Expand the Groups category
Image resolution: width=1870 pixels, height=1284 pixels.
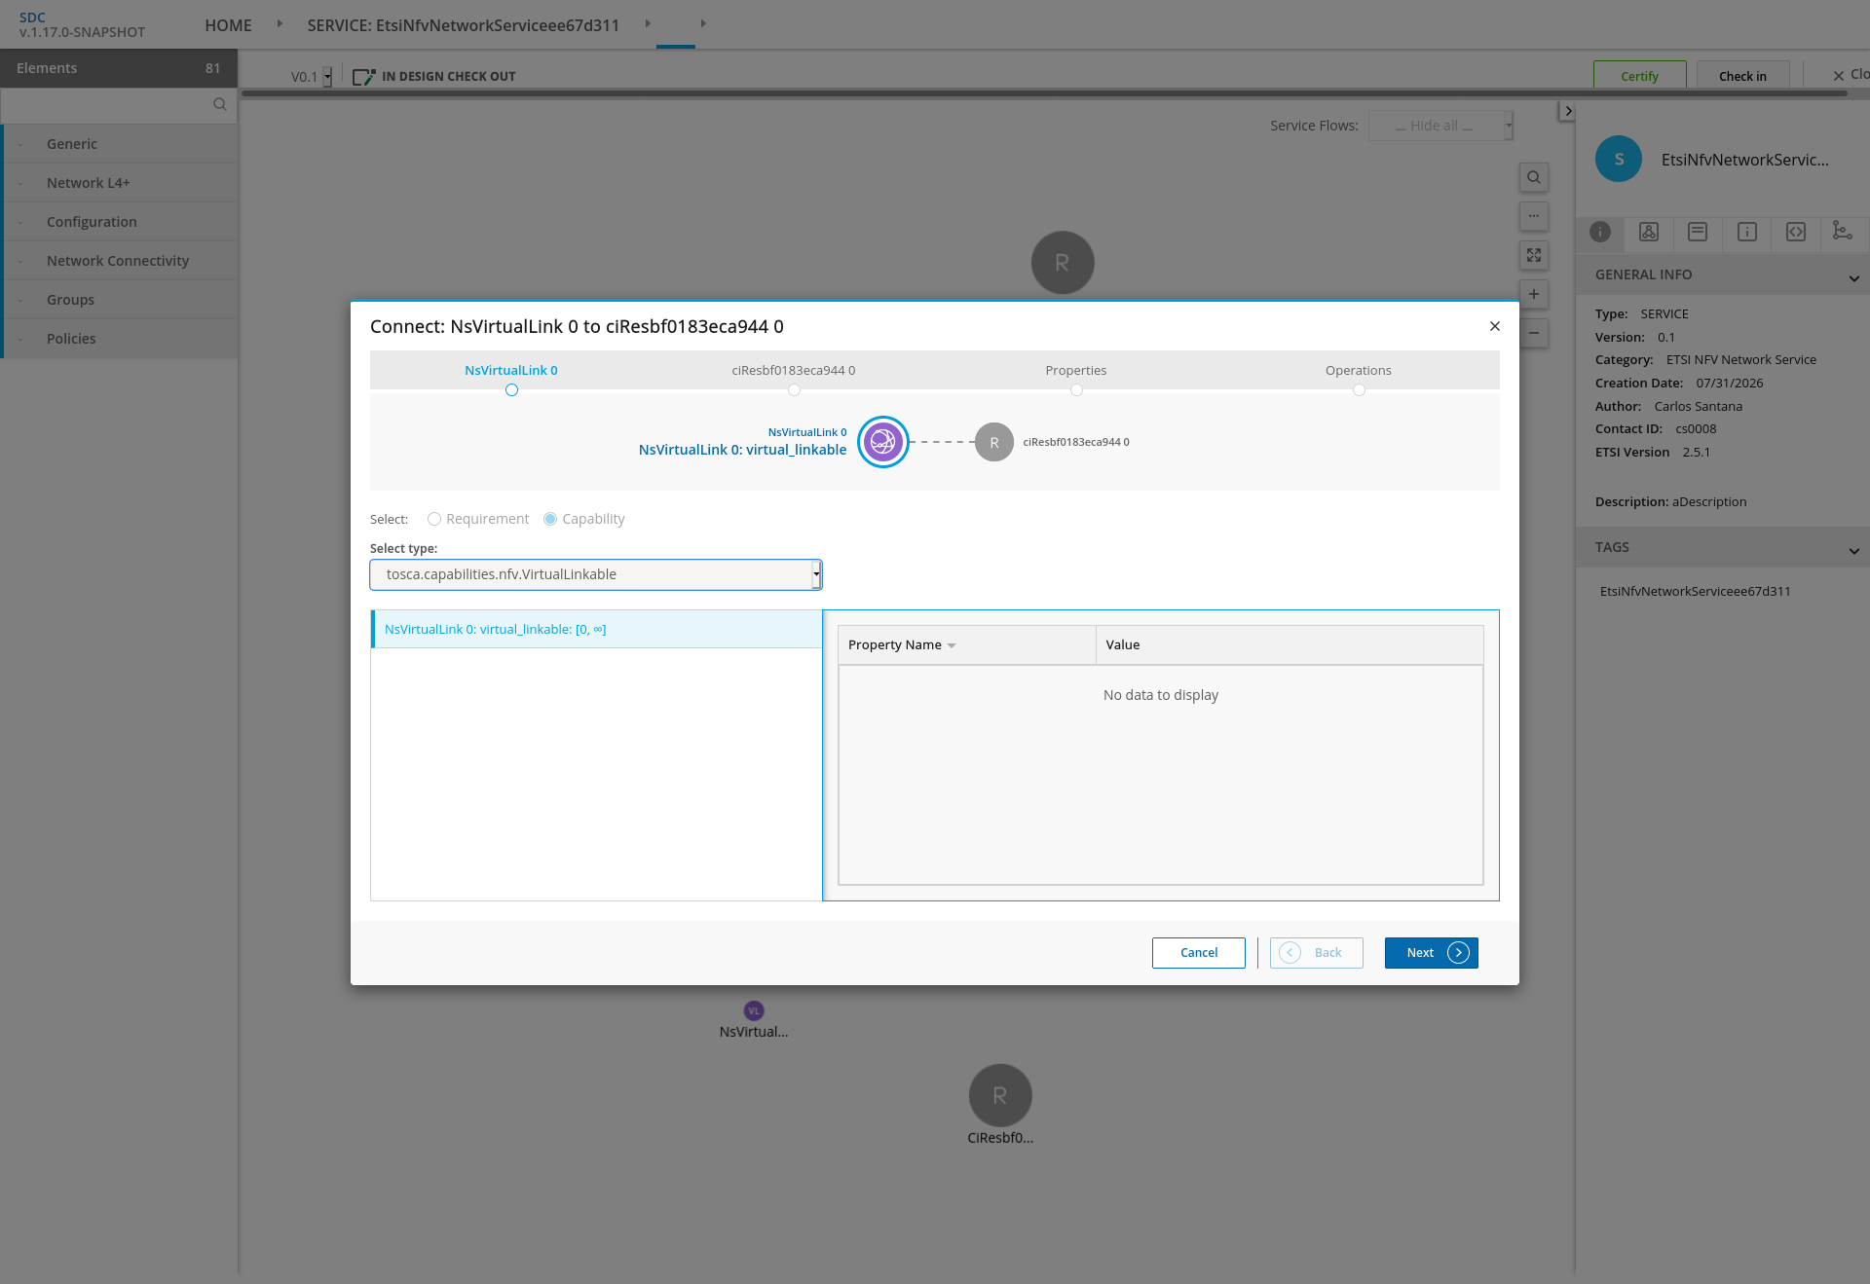[x=119, y=300]
